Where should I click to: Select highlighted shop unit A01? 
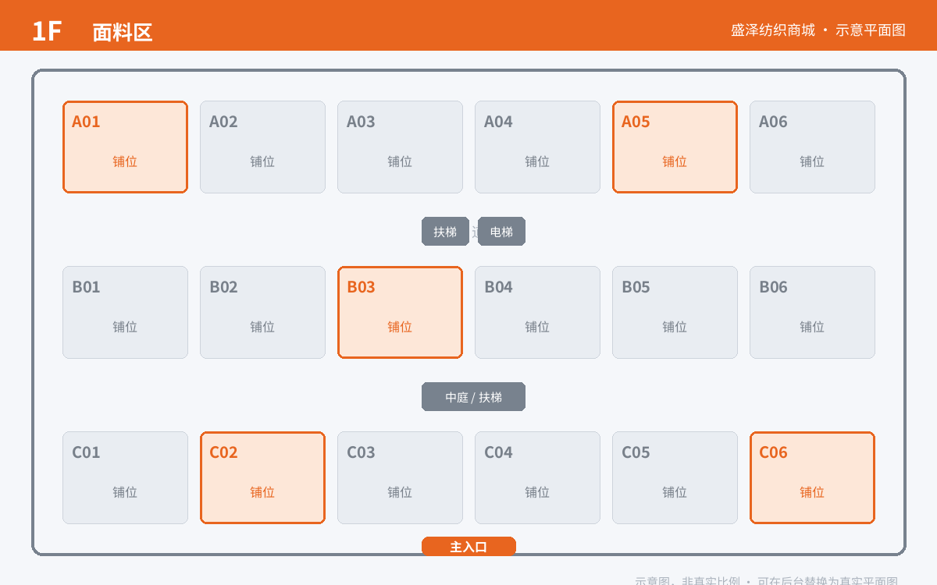point(125,147)
